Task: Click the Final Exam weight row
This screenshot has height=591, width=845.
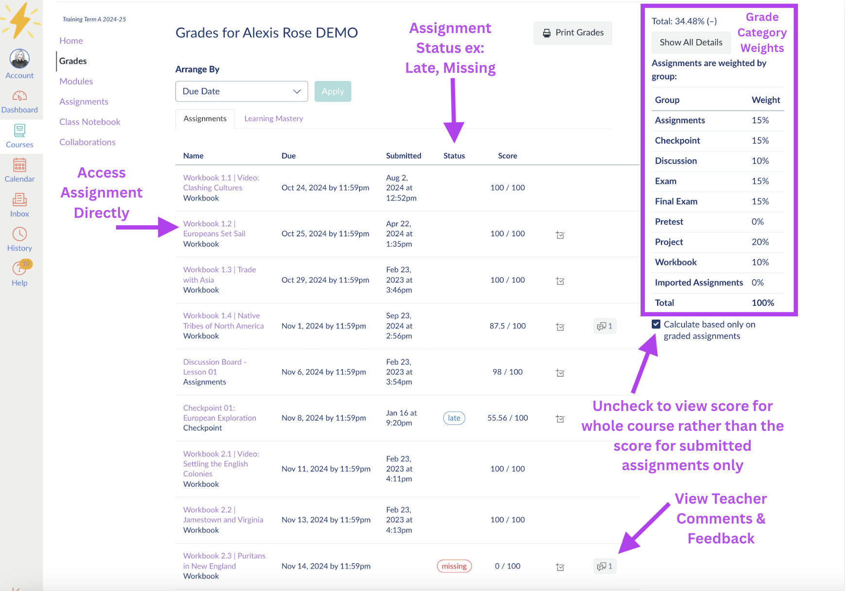Action: 718,201
